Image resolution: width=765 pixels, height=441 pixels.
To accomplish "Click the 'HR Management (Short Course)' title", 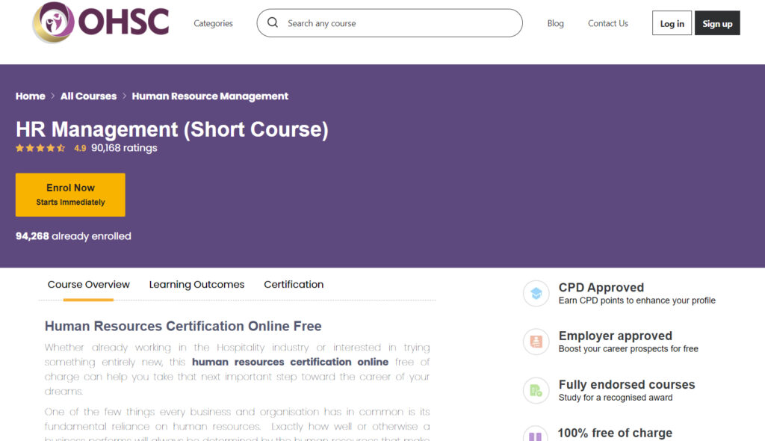I will point(173,129).
